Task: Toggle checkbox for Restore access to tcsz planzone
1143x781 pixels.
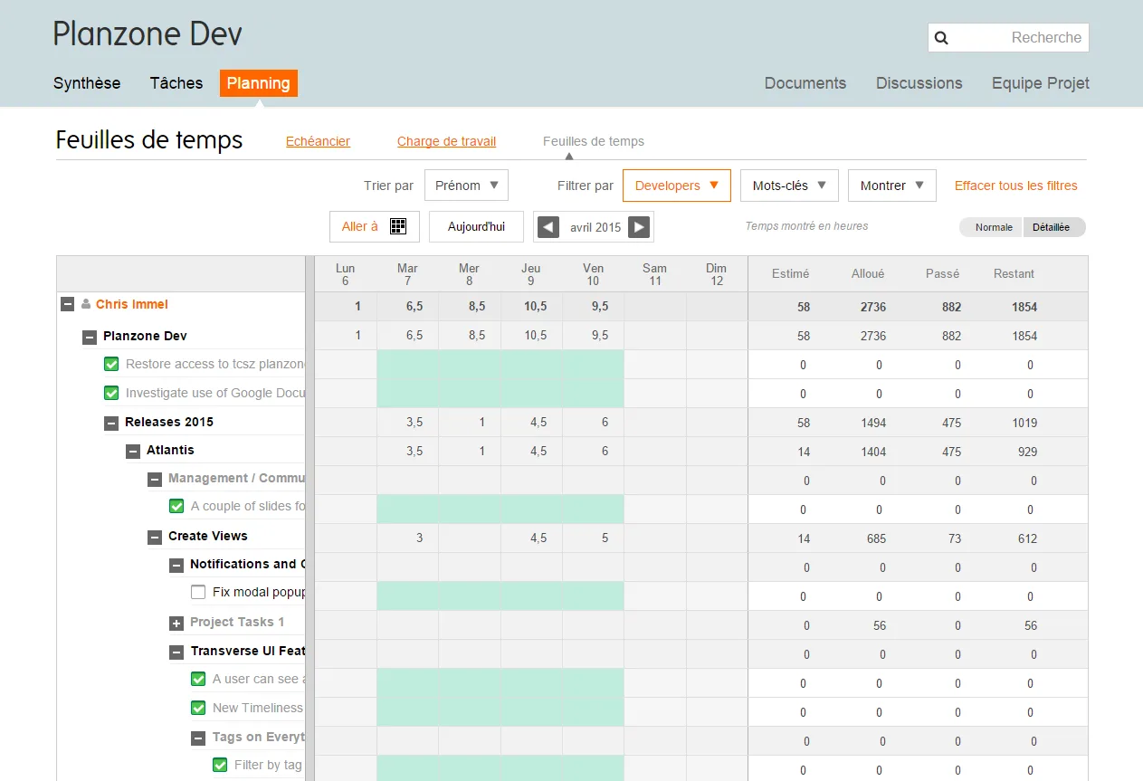Action: pyautogui.click(x=111, y=364)
